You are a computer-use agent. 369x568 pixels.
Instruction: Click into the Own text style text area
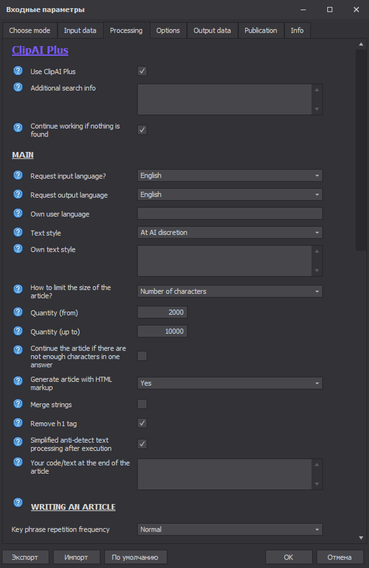tap(225, 261)
